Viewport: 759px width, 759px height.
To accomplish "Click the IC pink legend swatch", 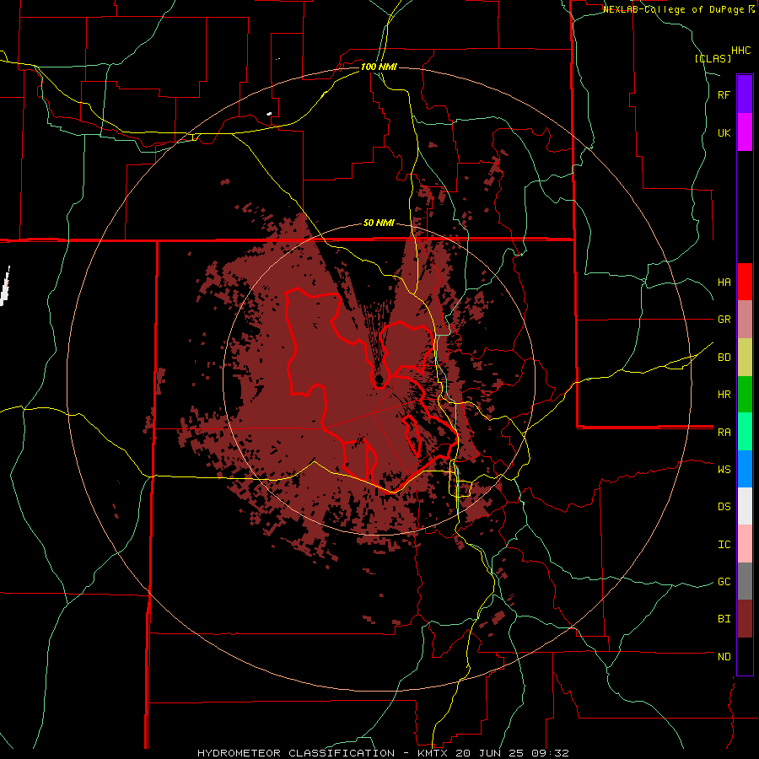I will coord(745,544).
